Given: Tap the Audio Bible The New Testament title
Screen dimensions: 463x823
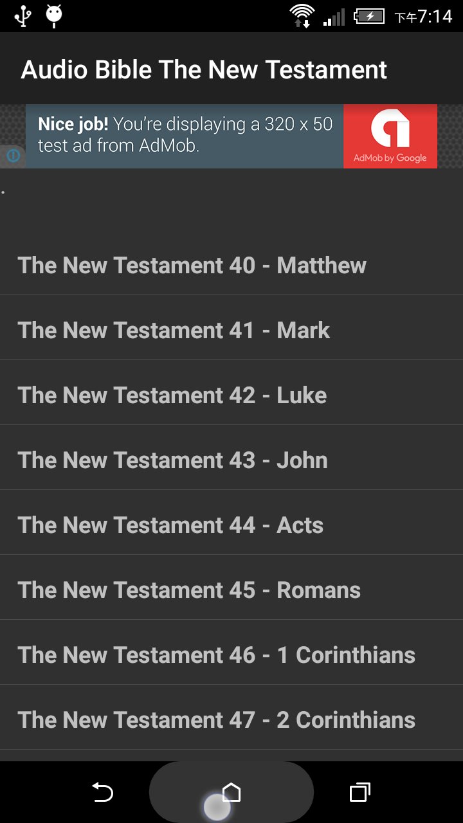Looking at the screenshot, I should pos(204,69).
